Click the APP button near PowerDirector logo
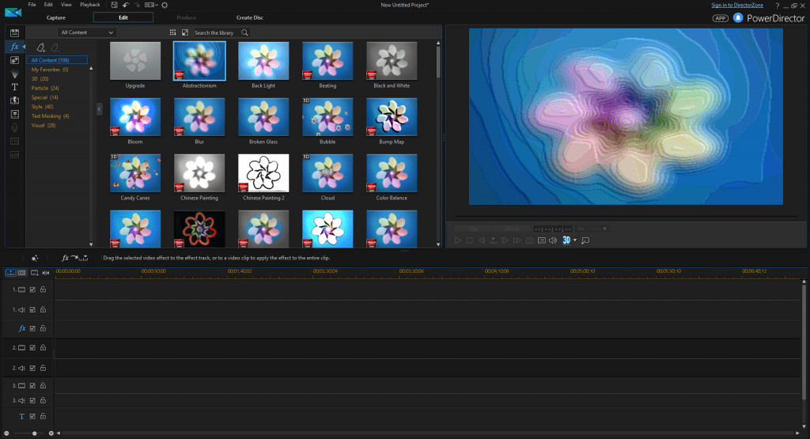The image size is (810, 439). pyautogui.click(x=720, y=17)
